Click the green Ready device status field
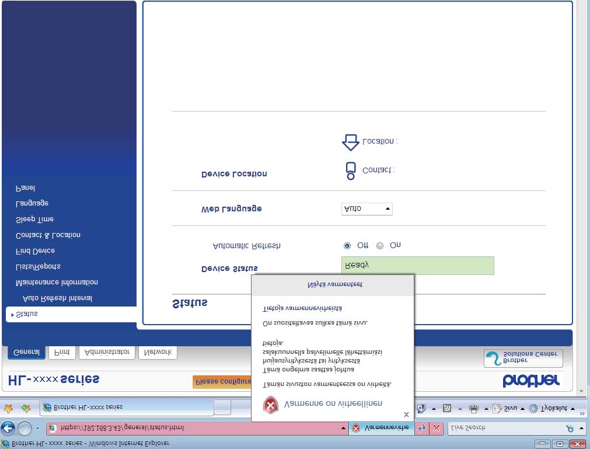The height and width of the screenshot is (449, 590). (x=418, y=266)
